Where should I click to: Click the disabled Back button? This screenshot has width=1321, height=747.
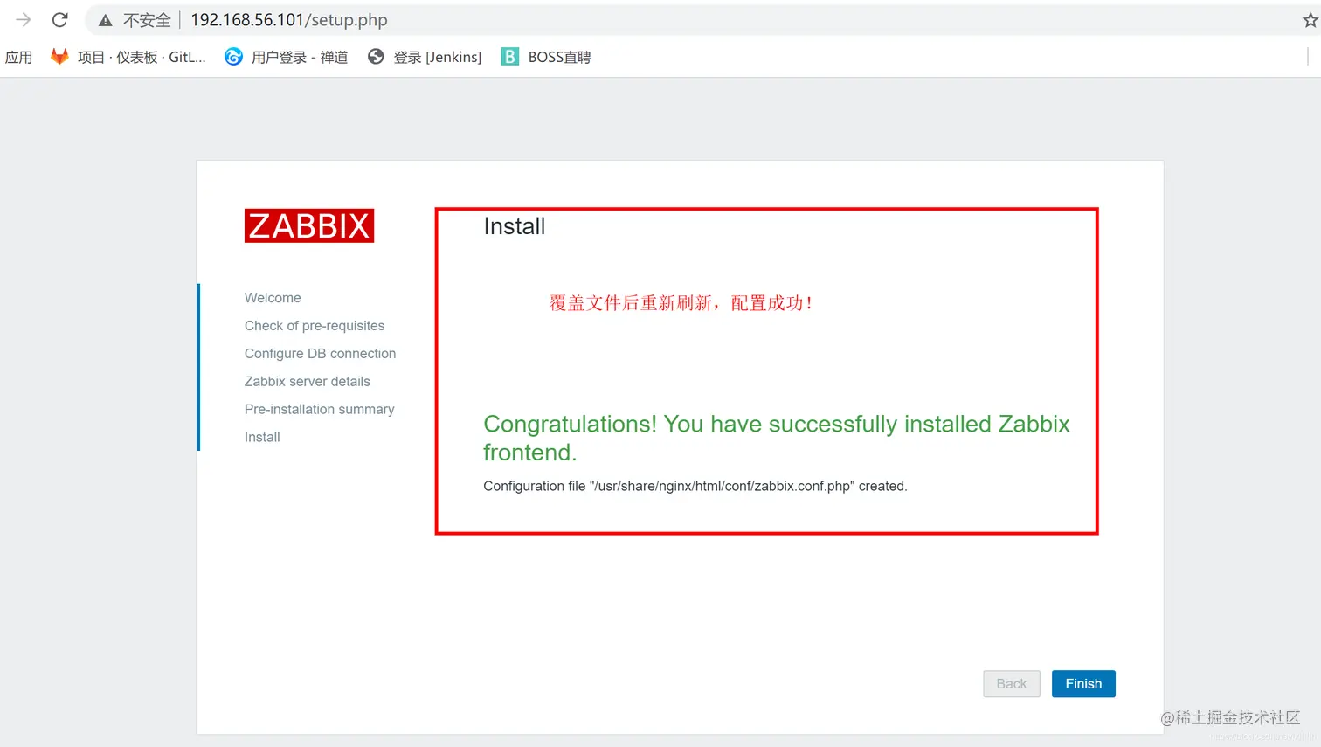click(1012, 684)
